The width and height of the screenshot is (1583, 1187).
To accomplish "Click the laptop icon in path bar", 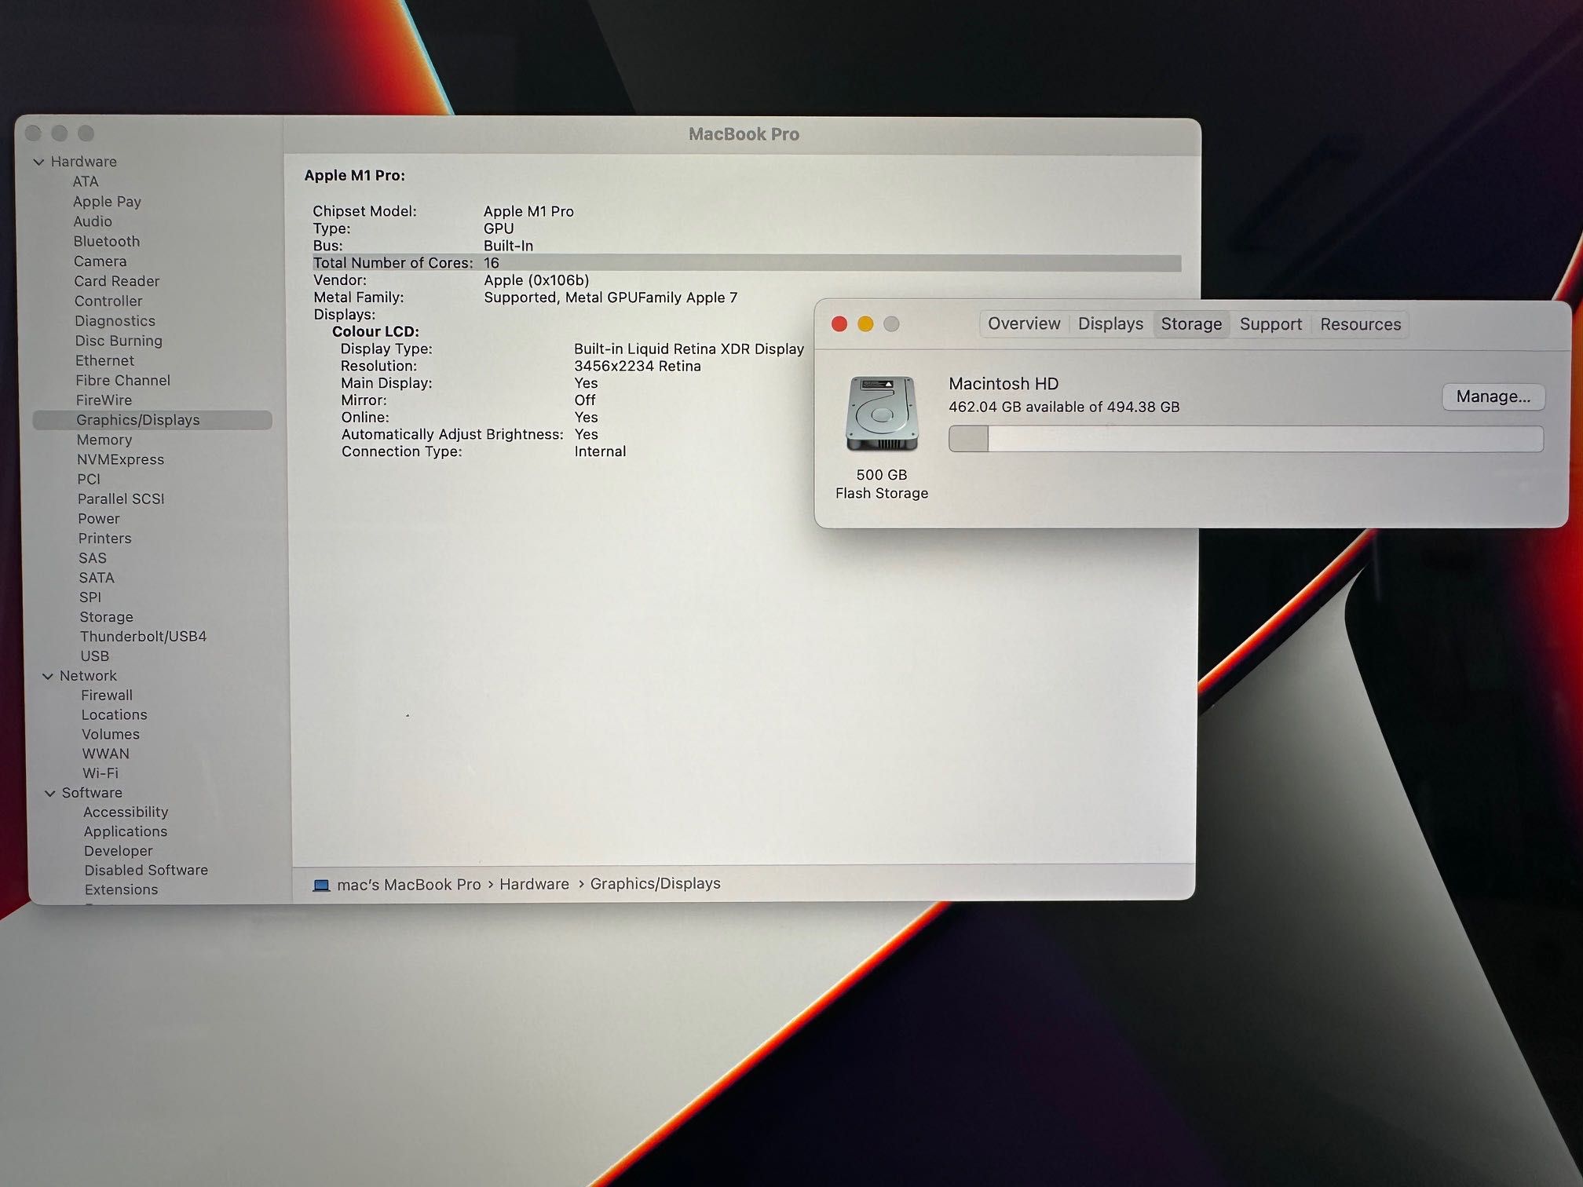I will pyautogui.click(x=321, y=885).
